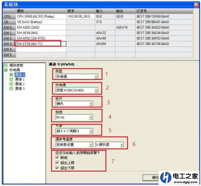
Task: Close the 系统块 dialog window
Action: (x=196, y=4)
